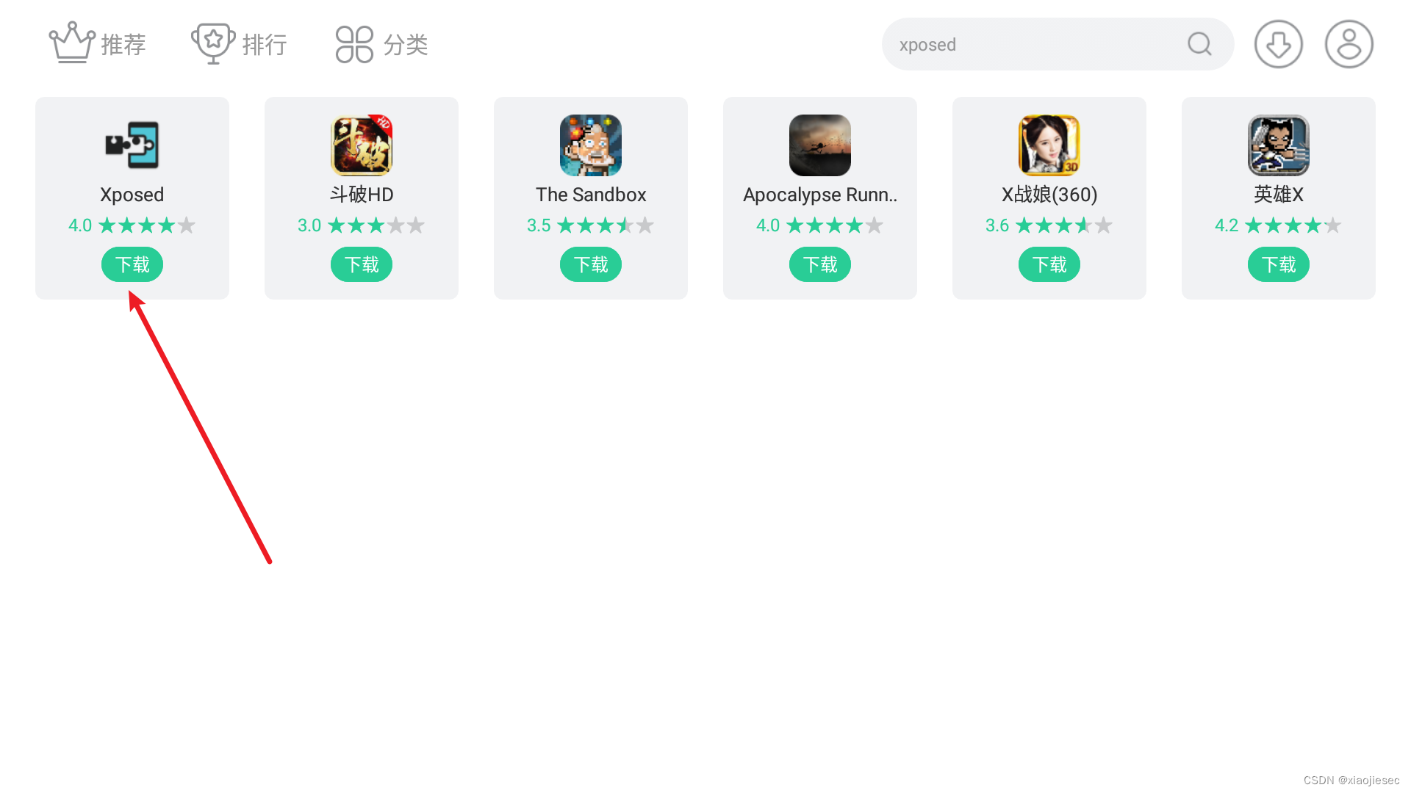Download X战娘(360)
1411x793 pixels.
tap(1049, 264)
